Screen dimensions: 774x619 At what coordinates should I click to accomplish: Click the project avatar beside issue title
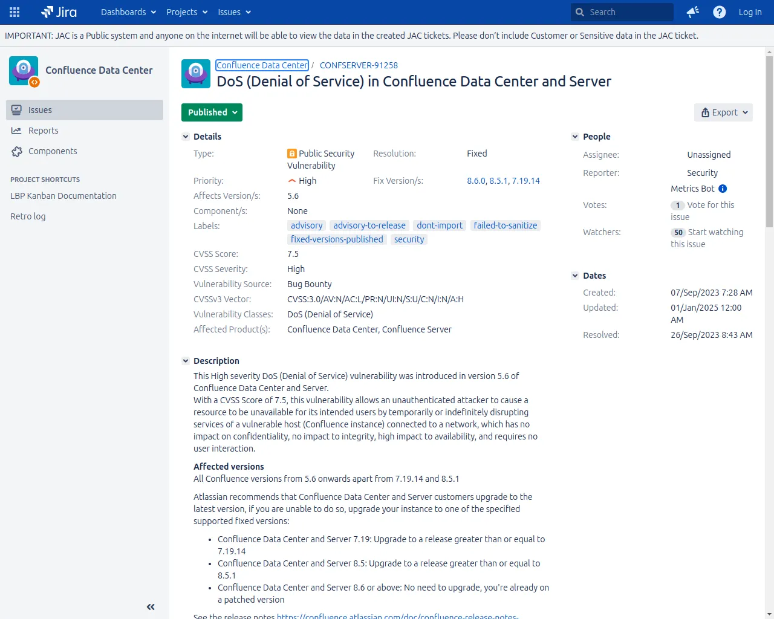click(x=196, y=74)
